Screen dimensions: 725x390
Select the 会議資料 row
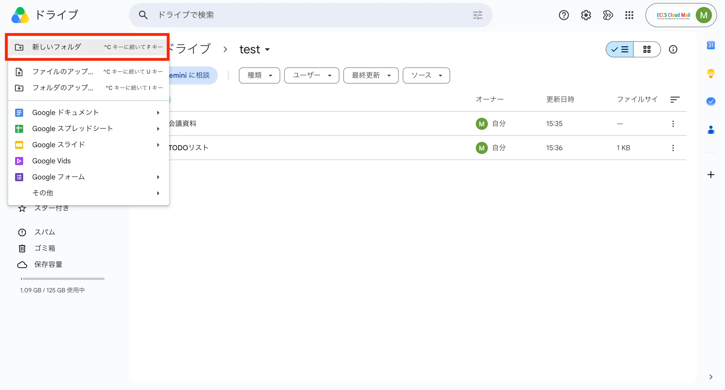[427, 124]
